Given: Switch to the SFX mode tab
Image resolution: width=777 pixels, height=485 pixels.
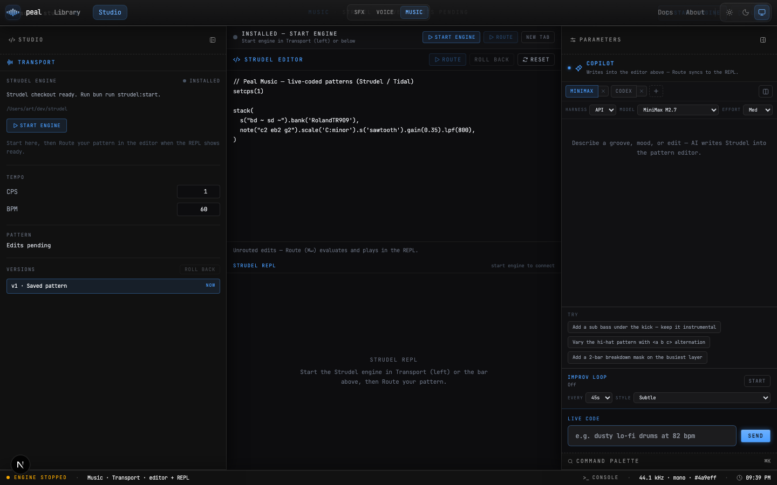Looking at the screenshot, I should click(359, 12).
